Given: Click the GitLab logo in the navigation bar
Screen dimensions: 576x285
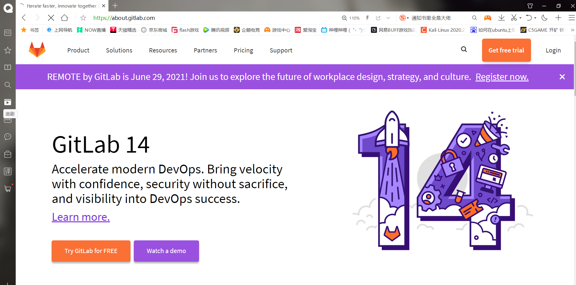Looking at the screenshot, I should (37, 50).
